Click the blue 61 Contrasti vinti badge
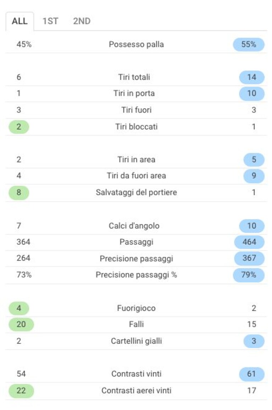Viewport: 272px width, 410px height. 251,374
